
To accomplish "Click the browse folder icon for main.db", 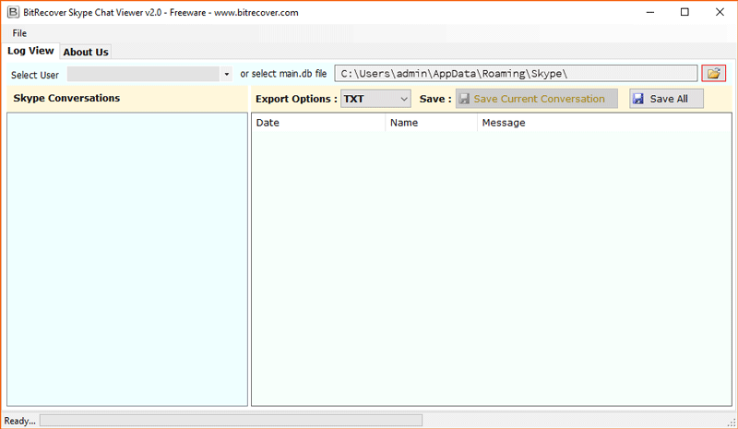I will [713, 74].
